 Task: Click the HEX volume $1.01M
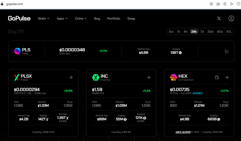(199, 105)
